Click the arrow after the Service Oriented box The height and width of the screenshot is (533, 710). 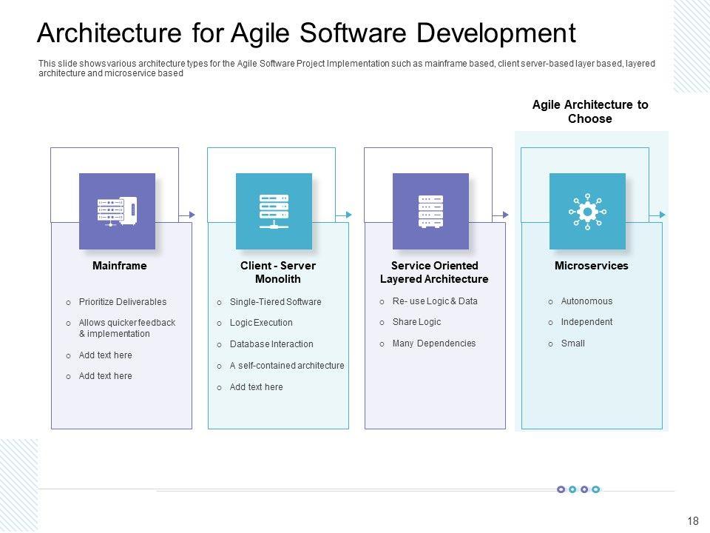coord(505,215)
